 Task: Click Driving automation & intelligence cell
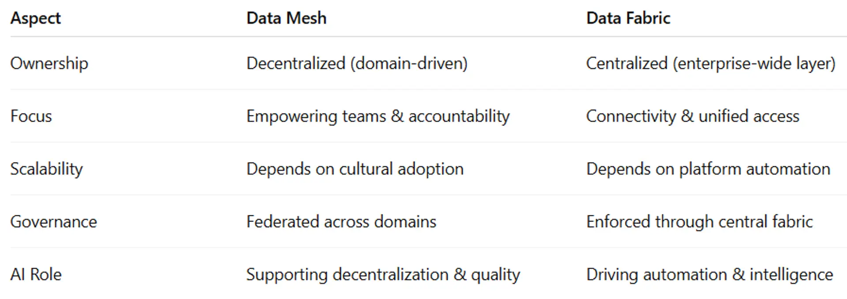coord(709,274)
